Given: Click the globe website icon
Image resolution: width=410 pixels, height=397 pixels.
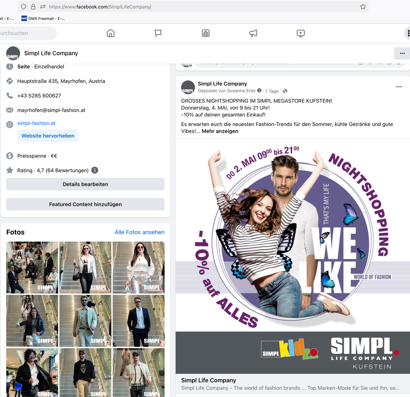Looking at the screenshot, I should pyautogui.click(x=10, y=124).
